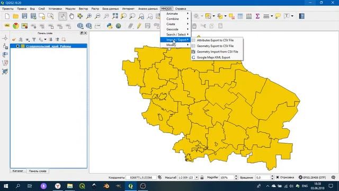Click Pan Map to Selection icon
Screen dimensions: 339x191
(80, 16)
